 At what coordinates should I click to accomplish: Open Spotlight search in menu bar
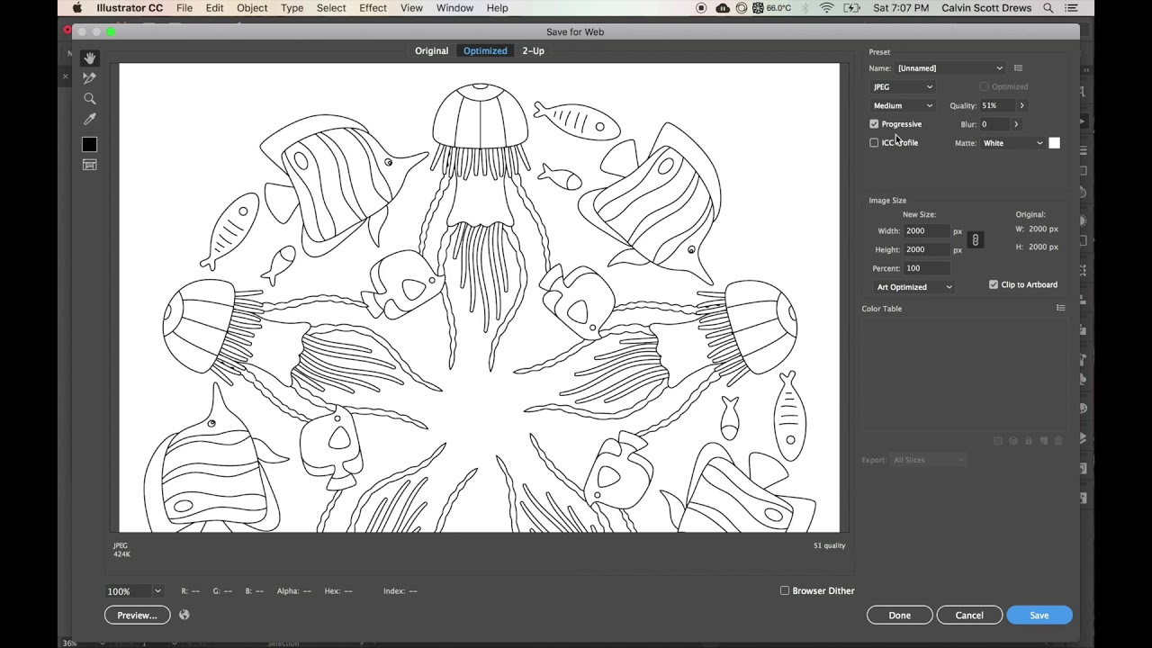tap(1048, 8)
